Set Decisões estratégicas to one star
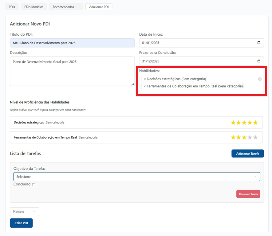 coord(233,123)
